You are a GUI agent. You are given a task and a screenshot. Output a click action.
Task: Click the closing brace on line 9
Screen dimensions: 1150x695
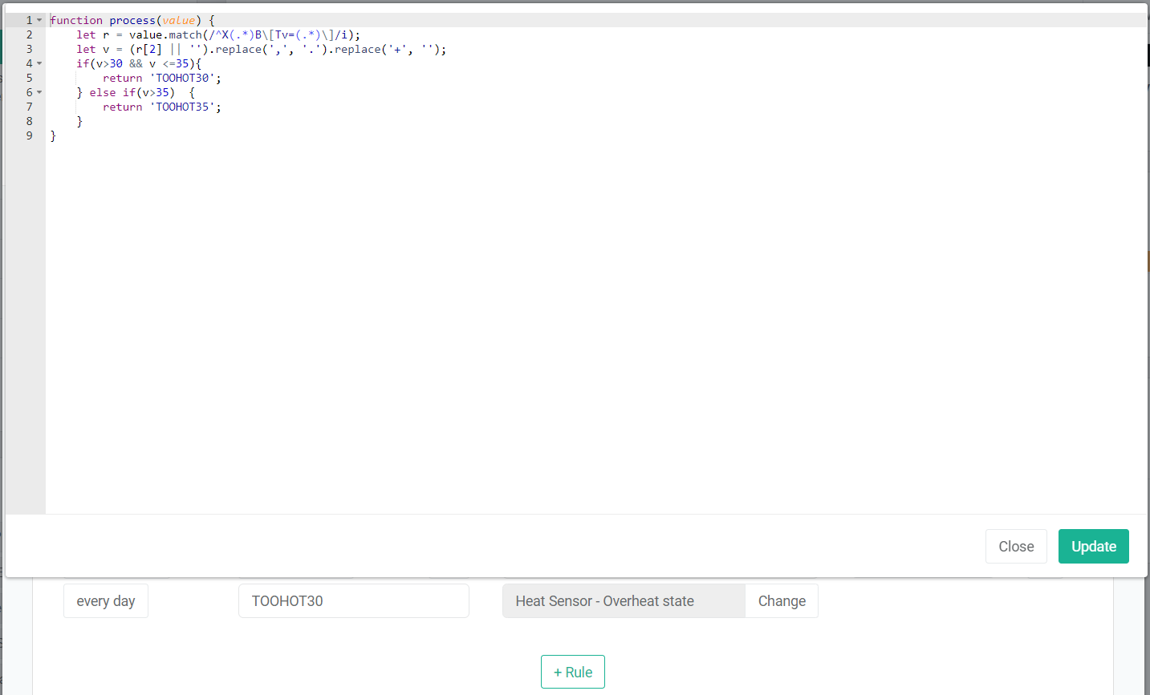click(x=53, y=135)
